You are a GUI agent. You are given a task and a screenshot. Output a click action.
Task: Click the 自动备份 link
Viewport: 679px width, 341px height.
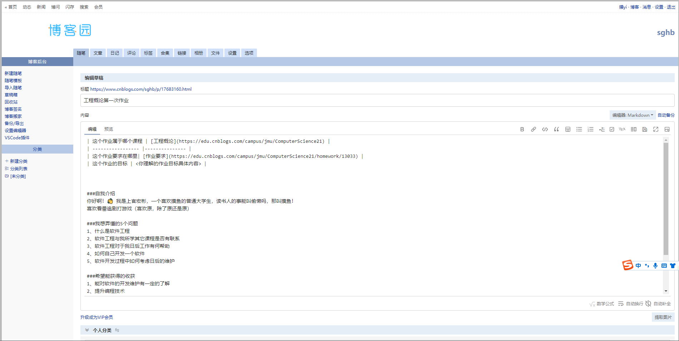666,115
